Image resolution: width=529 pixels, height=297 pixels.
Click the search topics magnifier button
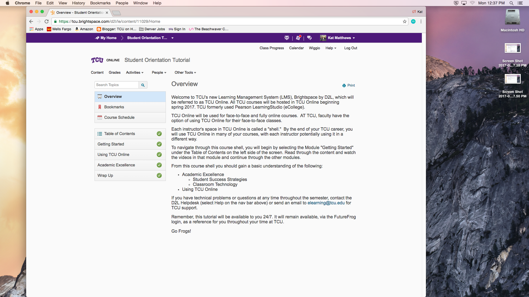coord(143,85)
